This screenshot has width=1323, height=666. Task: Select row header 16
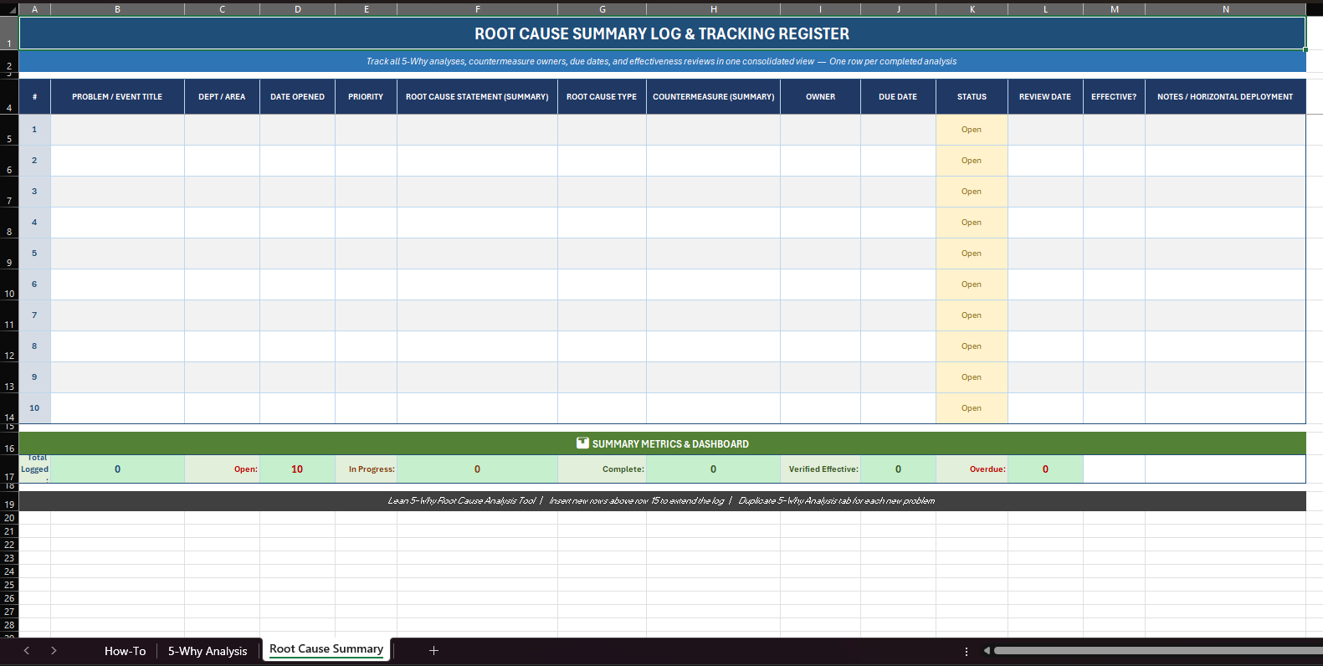[9, 443]
